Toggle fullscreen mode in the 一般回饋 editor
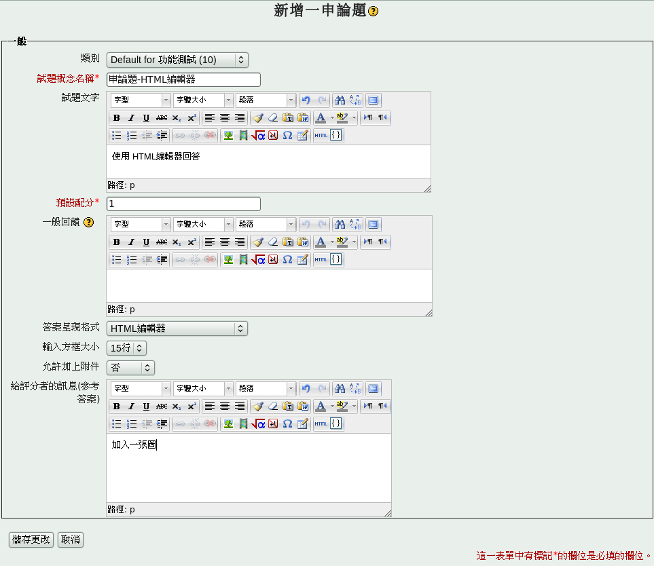 [x=374, y=225]
